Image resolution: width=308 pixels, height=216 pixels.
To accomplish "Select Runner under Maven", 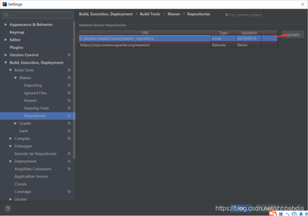I will (x=30, y=101).
